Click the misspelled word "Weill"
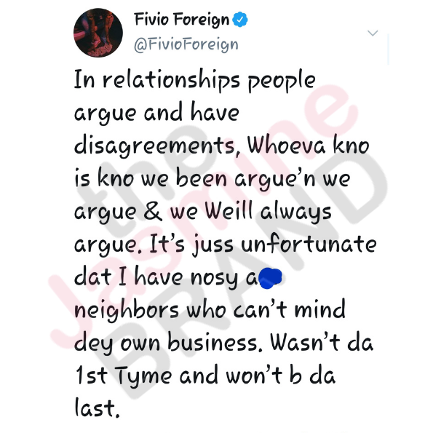433x433 pixels. [229, 211]
